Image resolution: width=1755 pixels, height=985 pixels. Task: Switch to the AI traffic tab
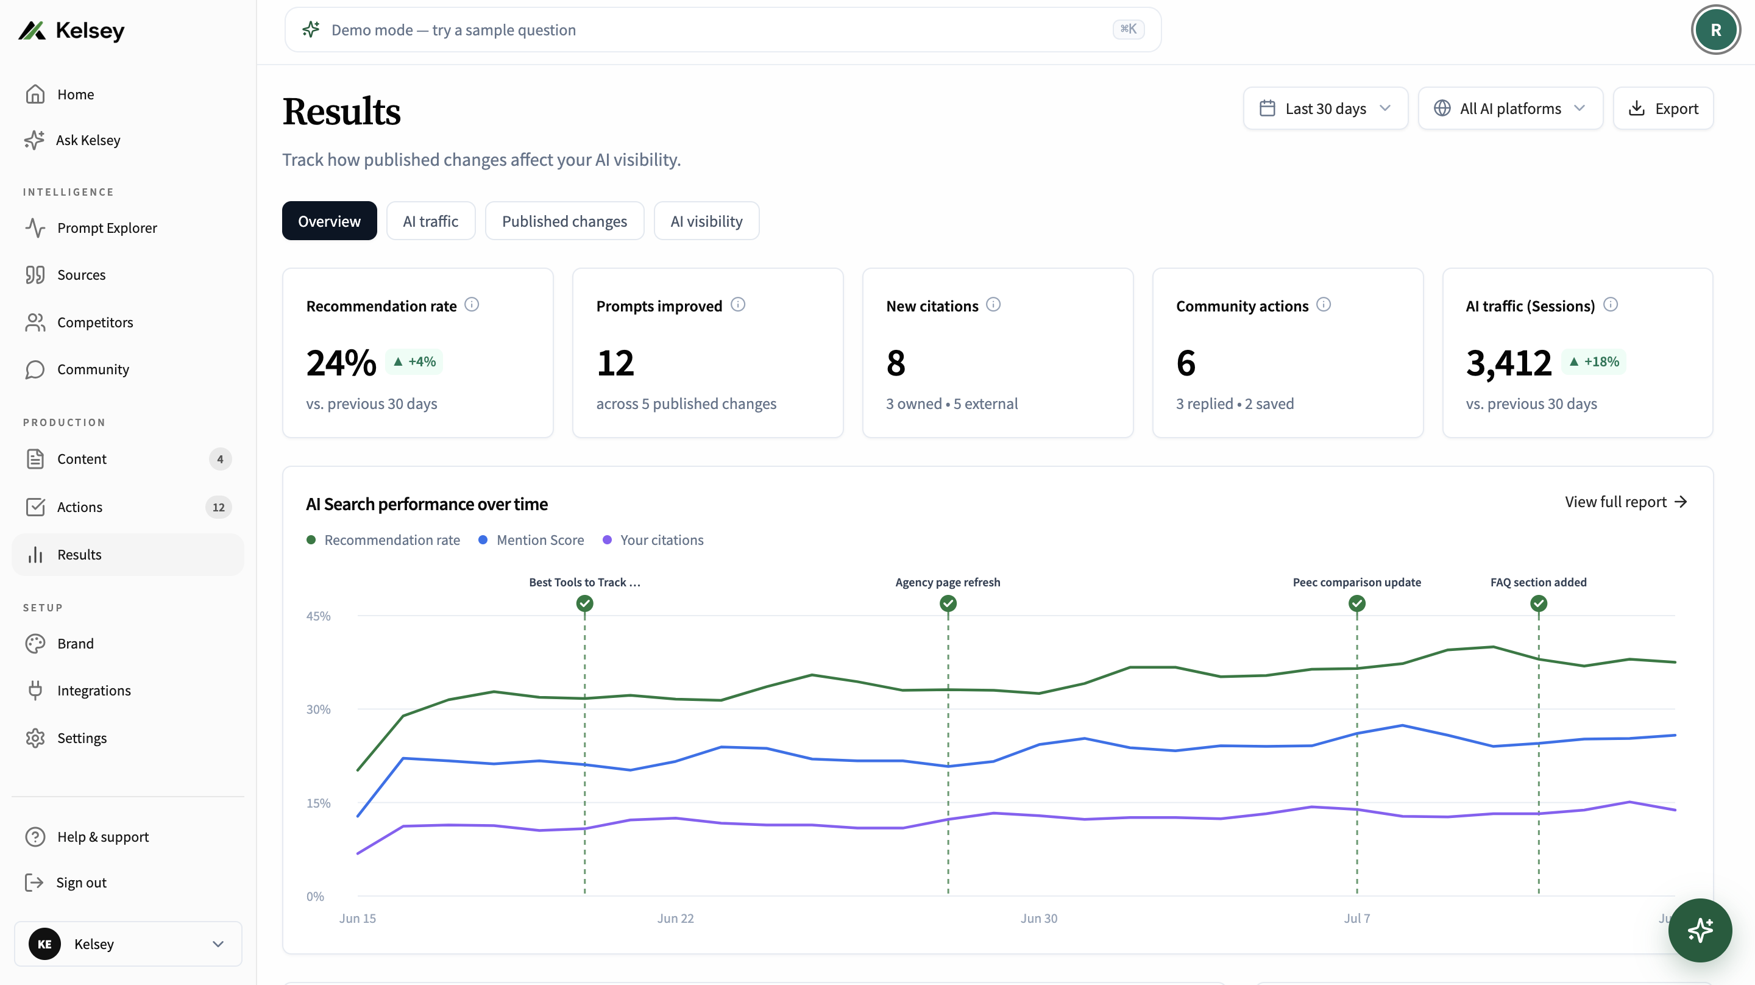coord(431,221)
